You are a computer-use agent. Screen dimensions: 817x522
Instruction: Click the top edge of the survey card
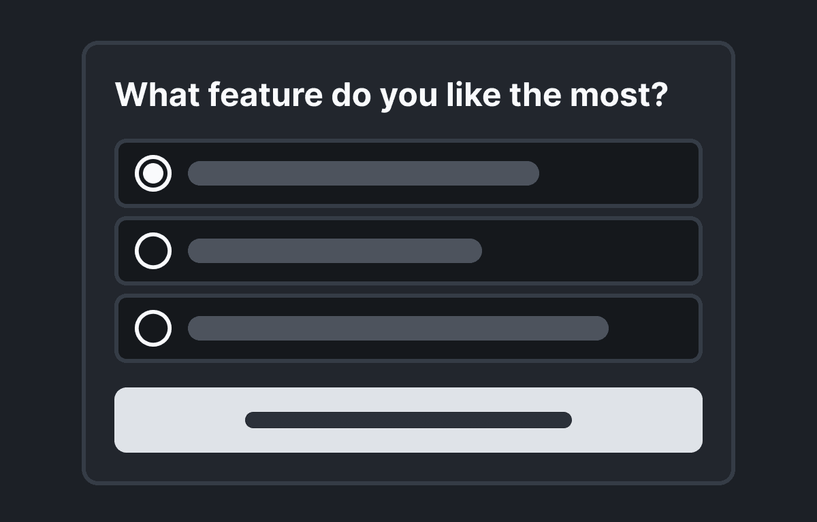click(x=408, y=43)
